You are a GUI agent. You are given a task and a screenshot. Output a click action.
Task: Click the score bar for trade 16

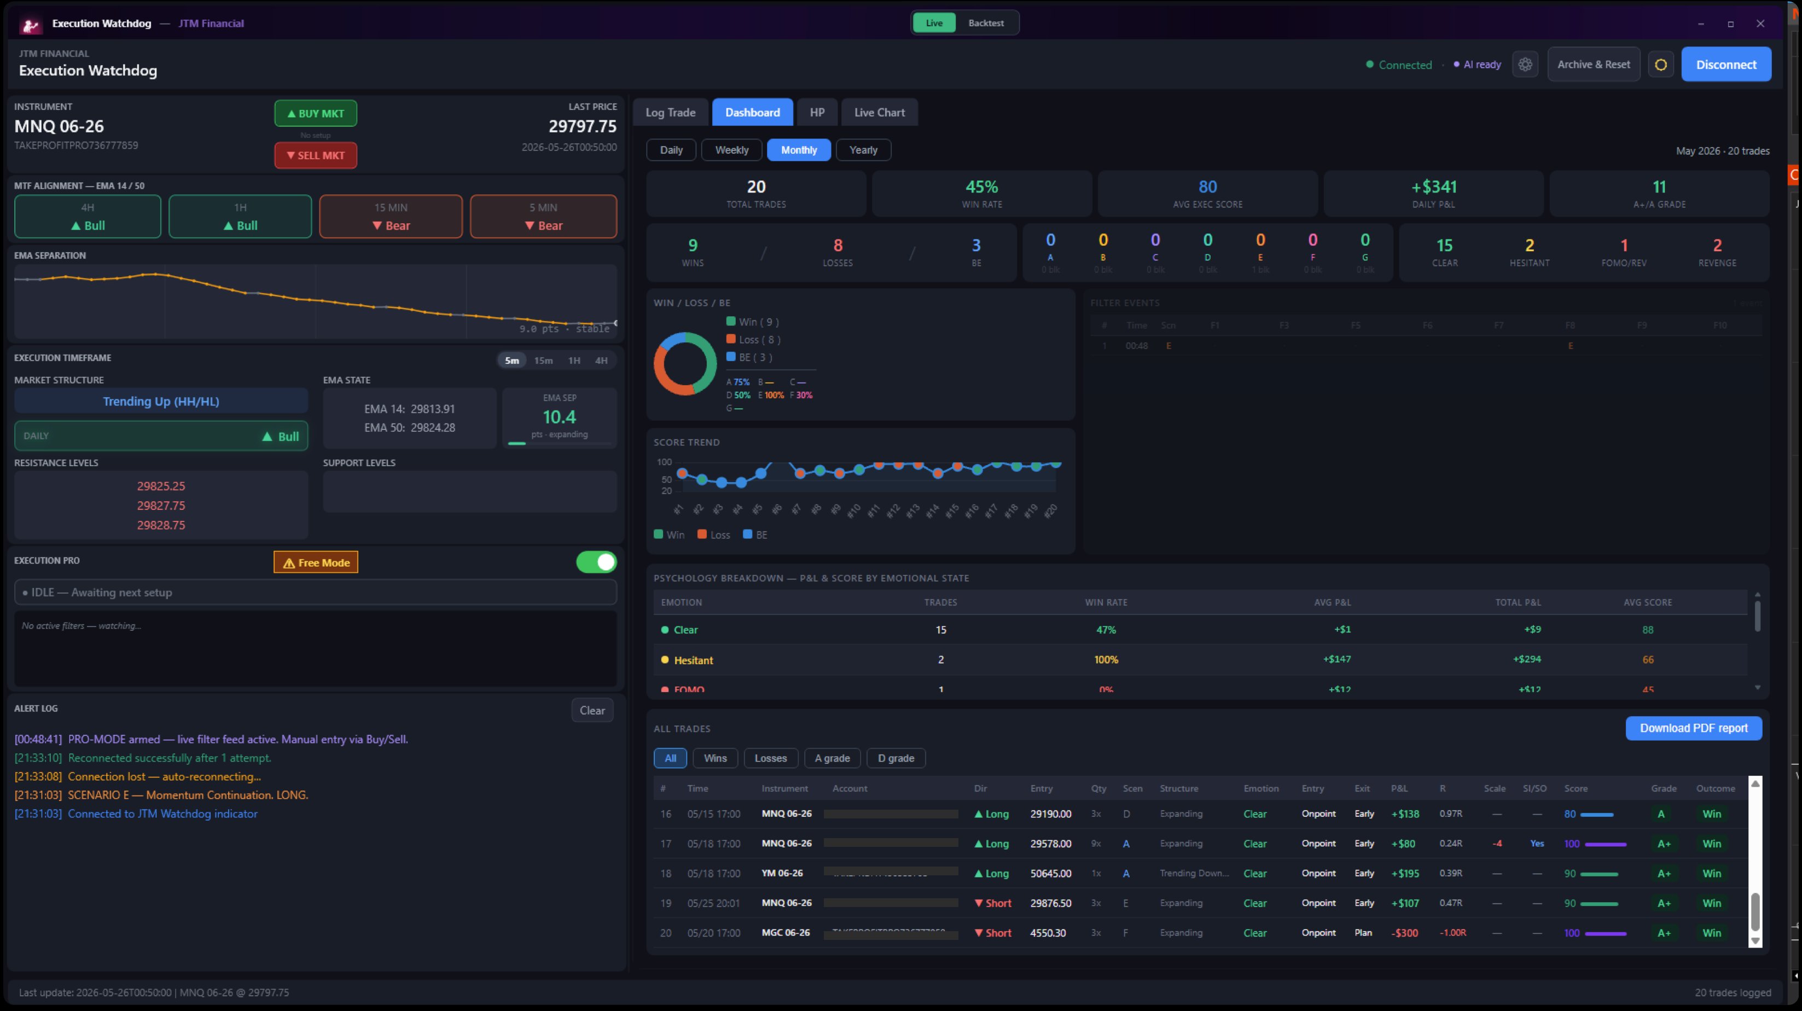click(1597, 815)
